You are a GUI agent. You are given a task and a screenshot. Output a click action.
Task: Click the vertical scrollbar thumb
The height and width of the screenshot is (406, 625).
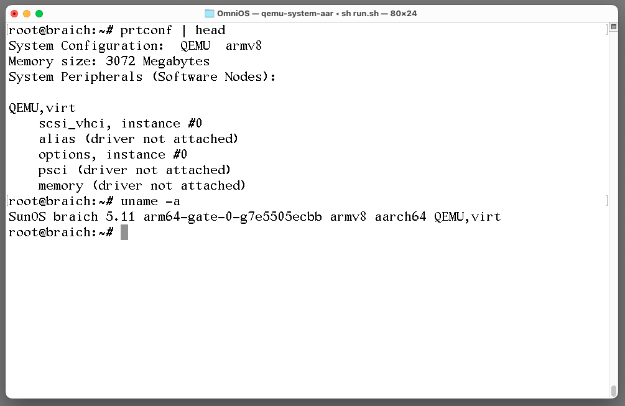pyautogui.click(x=613, y=390)
